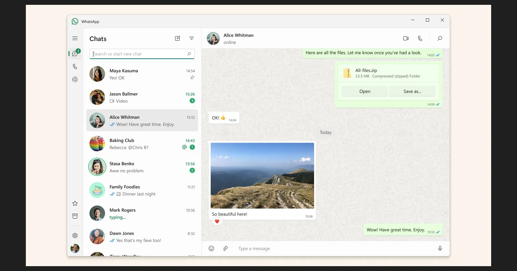Open the Calls tab in sidebar
Screen dimensions: 517x271
pyautogui.click(x=75, y=66)
